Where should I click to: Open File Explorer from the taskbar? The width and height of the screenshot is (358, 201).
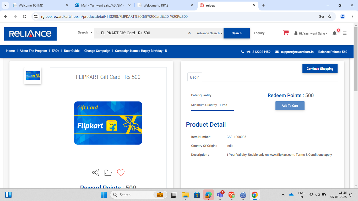click(x=186, y=195)
